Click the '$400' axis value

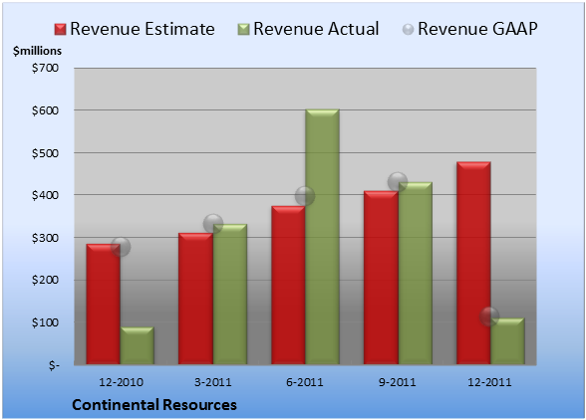click(x=45, y=195)
